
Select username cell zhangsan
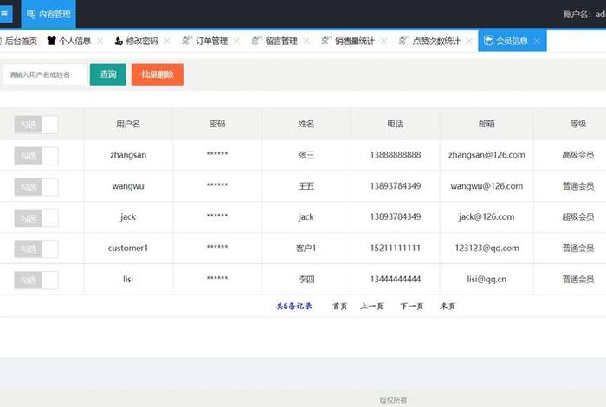[128, 155]
